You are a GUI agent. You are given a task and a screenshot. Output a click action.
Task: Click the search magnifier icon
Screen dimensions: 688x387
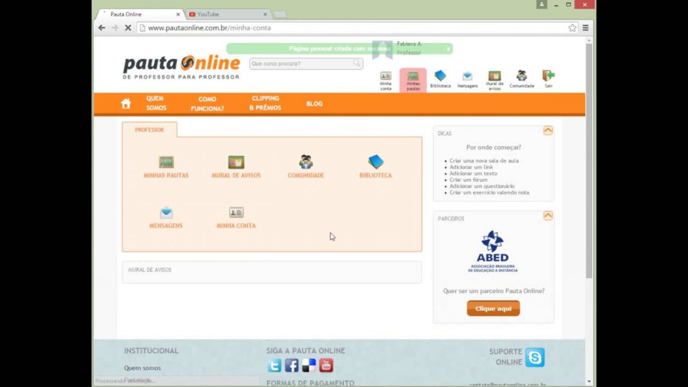pyautogui.click(x=357, y=64)
